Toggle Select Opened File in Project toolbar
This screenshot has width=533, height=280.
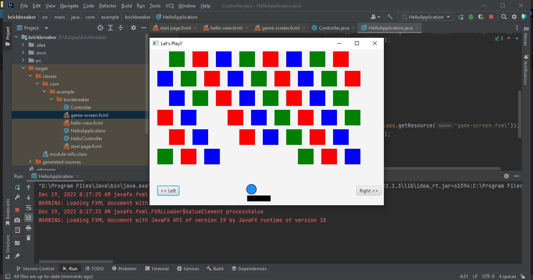tap(100, 28)
